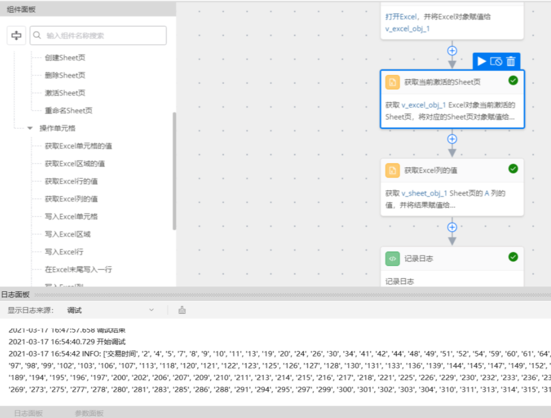Click the green check on 获取Excel列的值 node
The width and height of the screenshot is (551, 418).
(513, 169)
